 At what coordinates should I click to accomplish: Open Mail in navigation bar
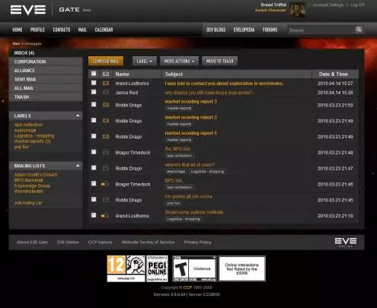(x=82, y=30)
